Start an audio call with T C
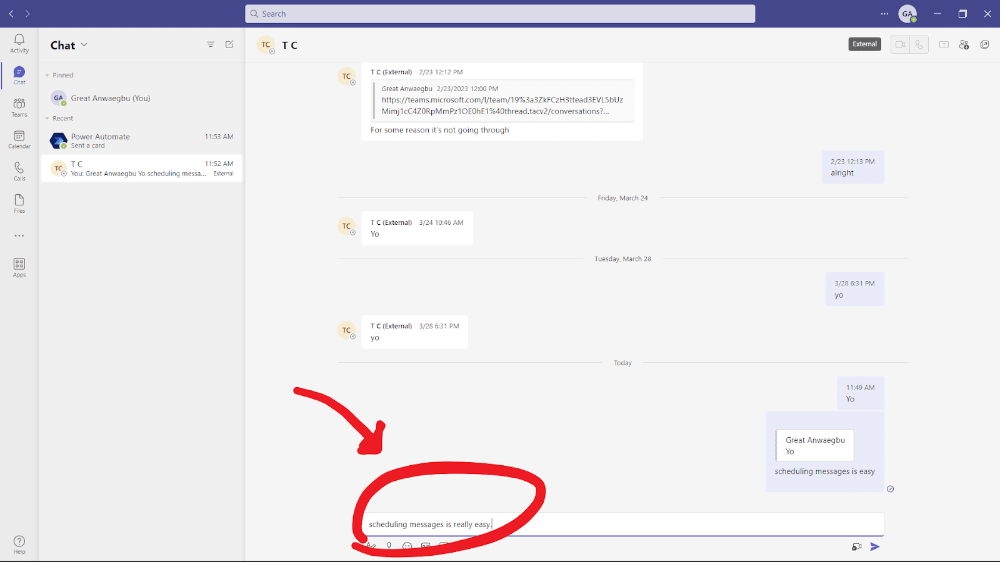Image resolution: width=1000 pixels, height=562 pixels. click(919, 45)
